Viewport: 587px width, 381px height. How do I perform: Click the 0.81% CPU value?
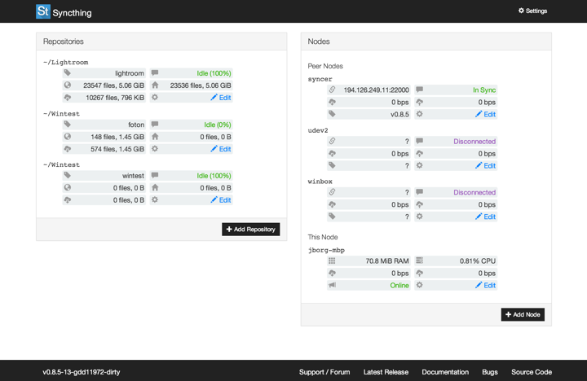(x=477, y=261)
